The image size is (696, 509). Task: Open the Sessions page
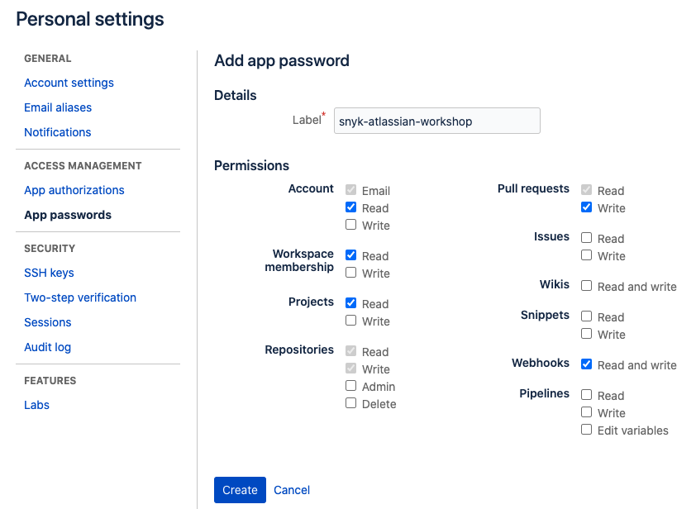tap(47, 322)
